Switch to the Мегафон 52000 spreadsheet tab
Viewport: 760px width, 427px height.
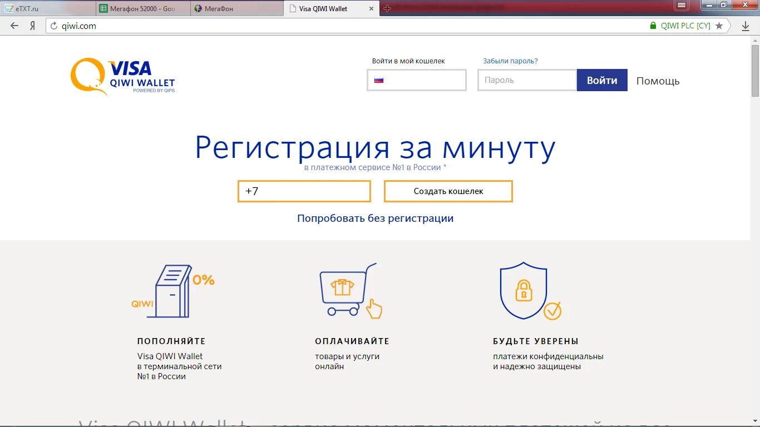point(142,8)
